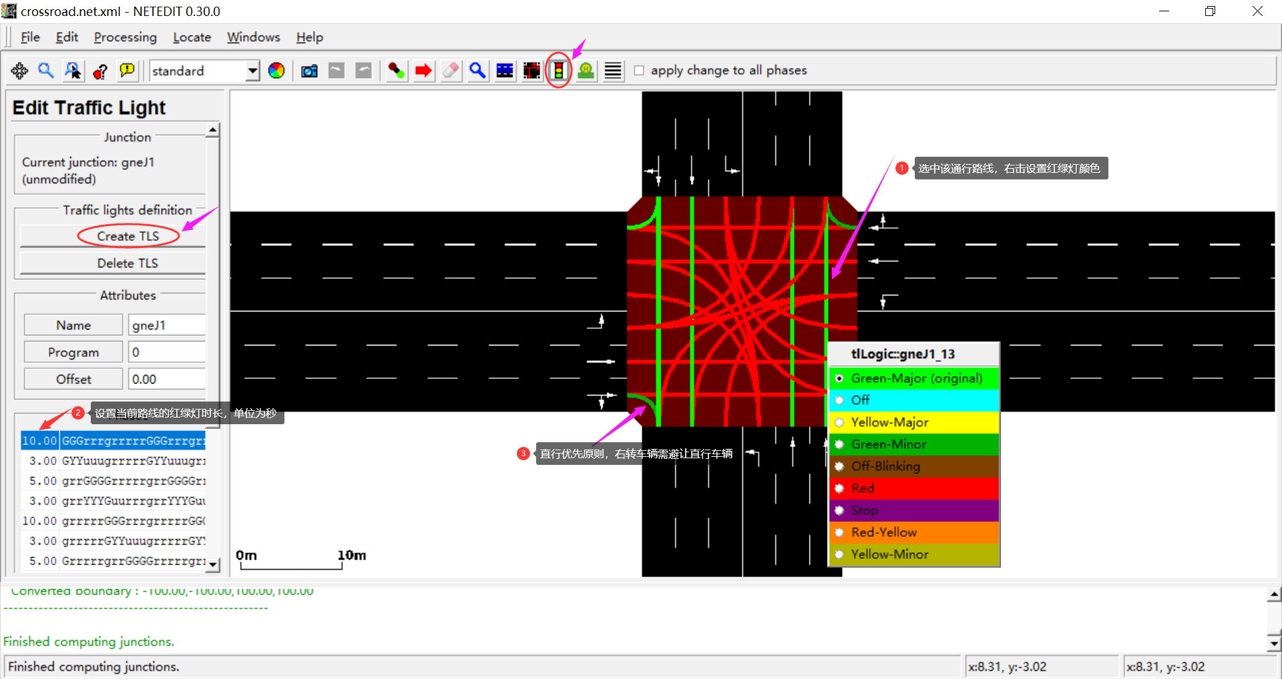Switch to edge creation mode (blue grid icon)

(x=505, y=70)
